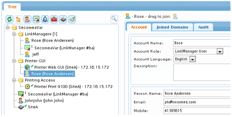The width and height of the screenshot is (232, 117).
Task: Click the user icon left of '- Rose - drag to join'
Action: coord(128,16)
